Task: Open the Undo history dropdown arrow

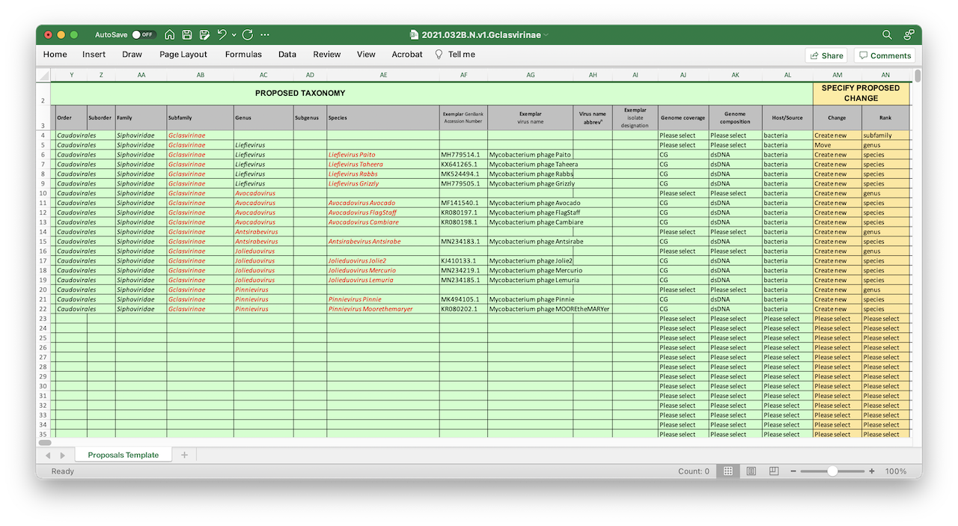Action: point(234,34)
